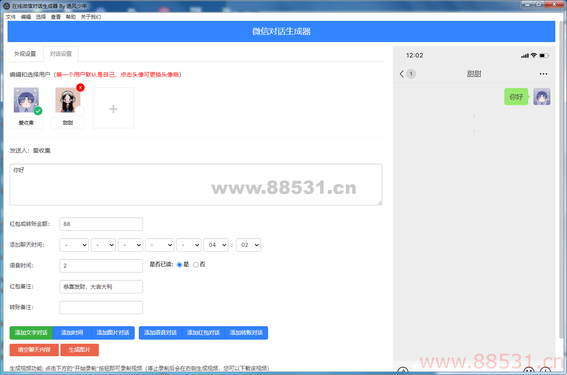Viewport: 567px width, 375px height.
Task: Click the 甜甜 user avatar
Action: (x=68, y=100)
